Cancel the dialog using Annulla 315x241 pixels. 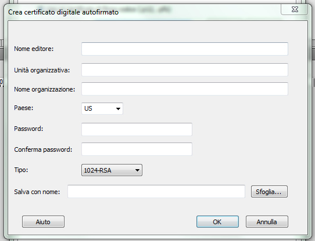click(x=267, y=221)
